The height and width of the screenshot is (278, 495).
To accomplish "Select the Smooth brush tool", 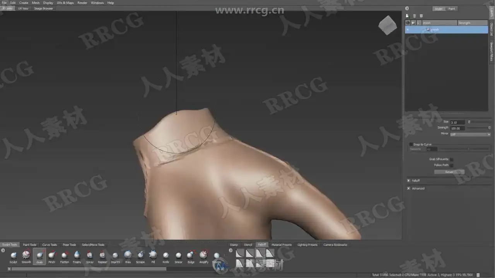I will click(x=26, y=256).
